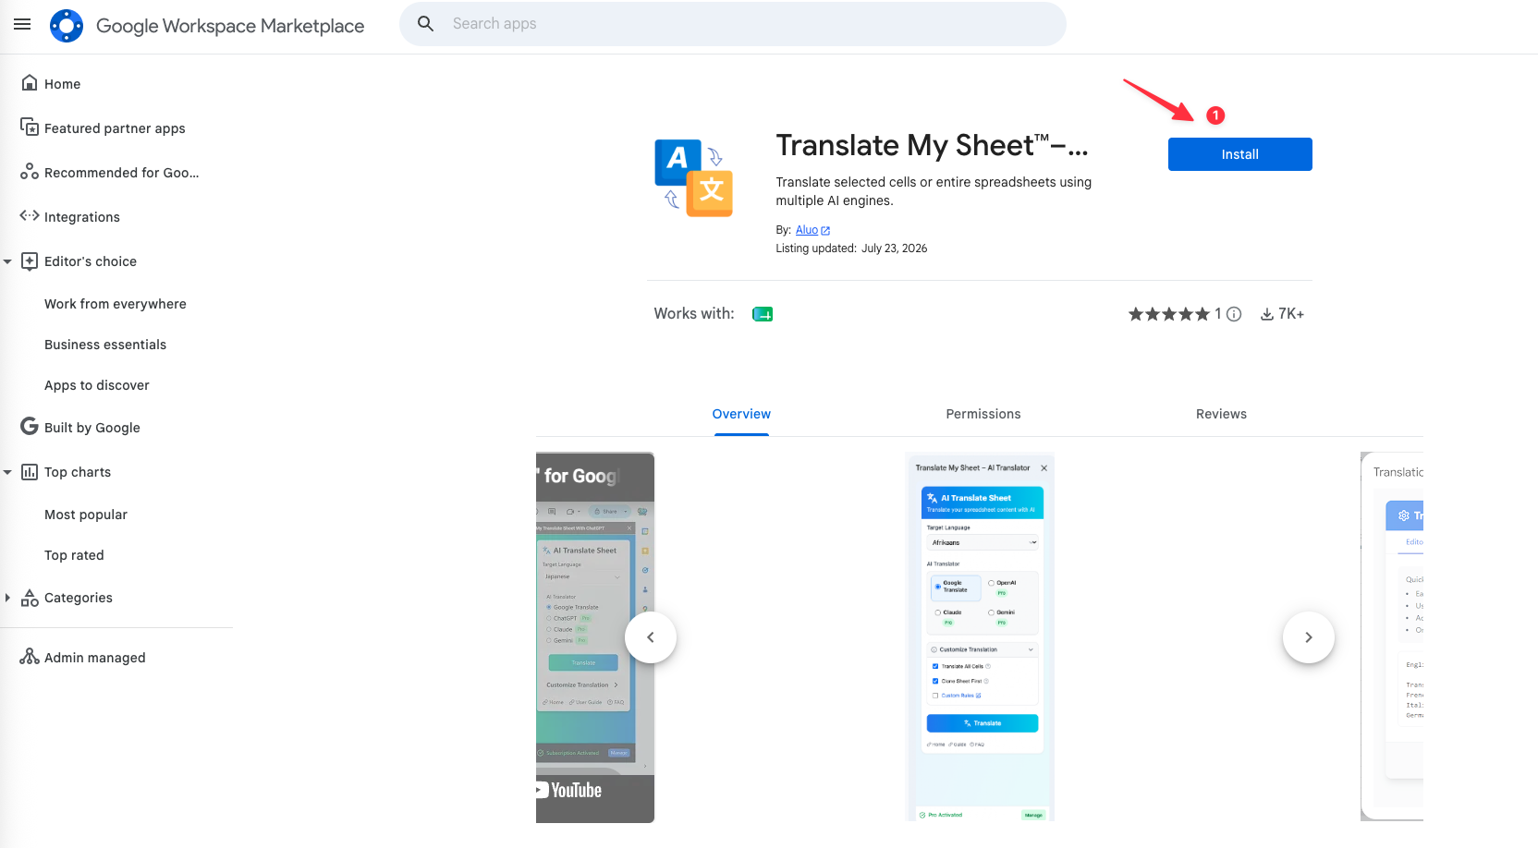
Task: Click the Google G icon
Action: click(30, 427)
